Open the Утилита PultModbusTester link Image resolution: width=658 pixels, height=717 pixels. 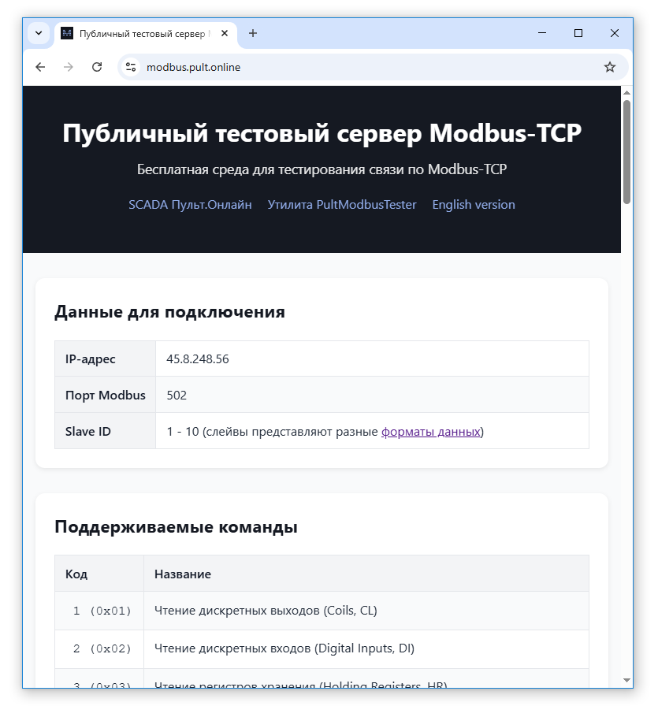pyautogui.click(x=342, y=204)
